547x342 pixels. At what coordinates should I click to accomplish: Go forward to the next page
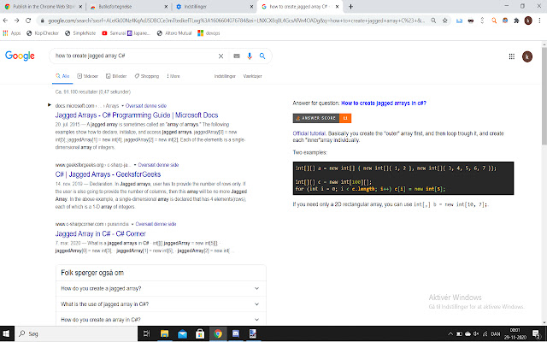point(17,21)
